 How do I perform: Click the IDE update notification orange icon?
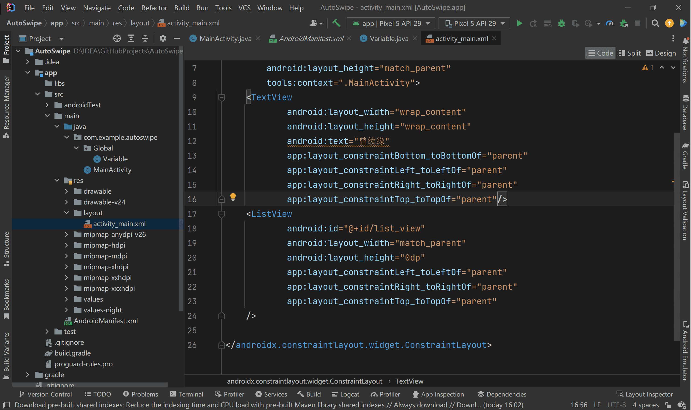[669, 23]
